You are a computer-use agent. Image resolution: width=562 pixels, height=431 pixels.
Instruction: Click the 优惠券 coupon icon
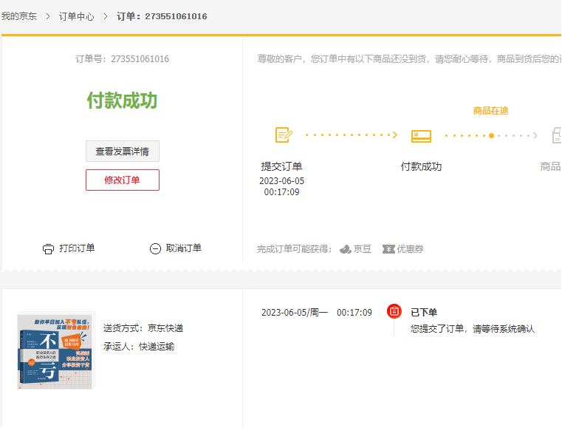pos(388,249)
